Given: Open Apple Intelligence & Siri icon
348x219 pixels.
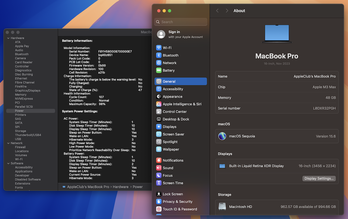Looking at the screenshot, I should (159, 104).
